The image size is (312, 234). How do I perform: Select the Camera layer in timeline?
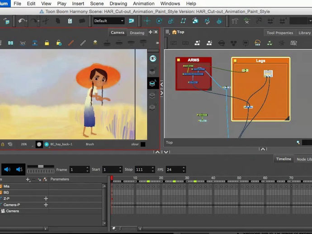pyautogui.click(x=12, y=211)
